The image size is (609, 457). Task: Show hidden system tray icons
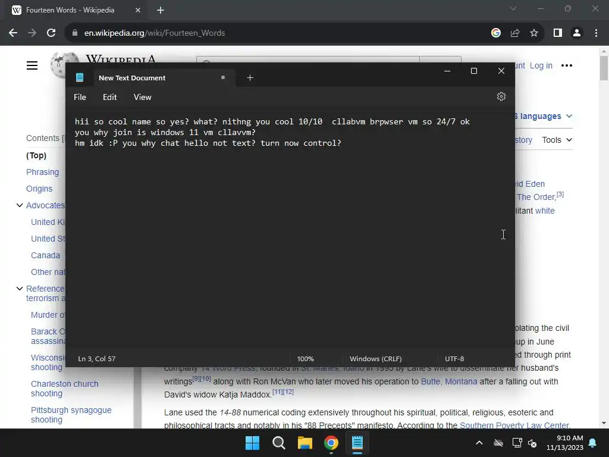click(479, 443)
